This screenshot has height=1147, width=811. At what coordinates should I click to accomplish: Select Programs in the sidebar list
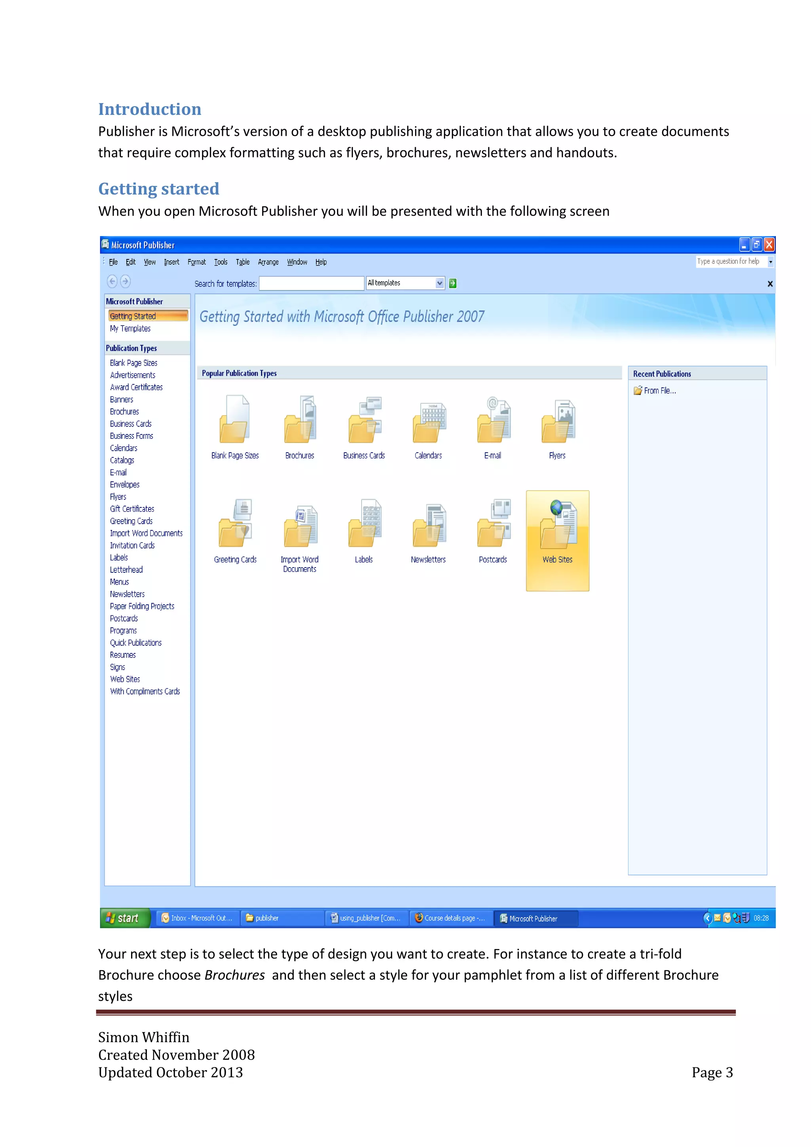click(x=123, y=631)
